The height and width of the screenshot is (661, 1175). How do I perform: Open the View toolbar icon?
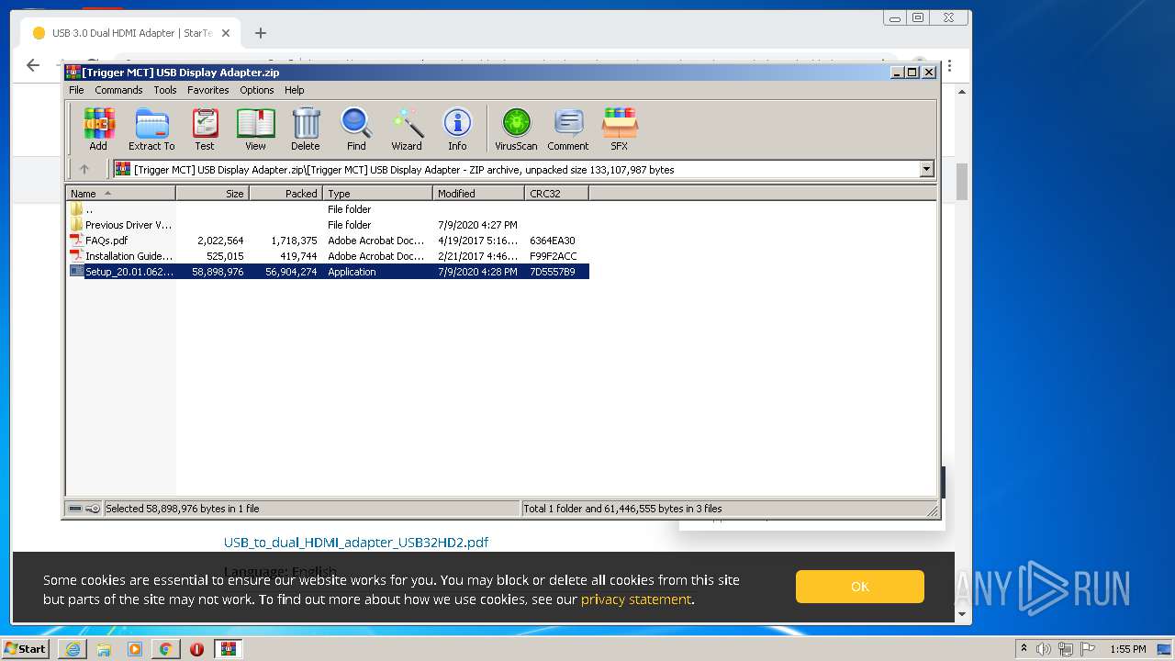tap(255, 129)
